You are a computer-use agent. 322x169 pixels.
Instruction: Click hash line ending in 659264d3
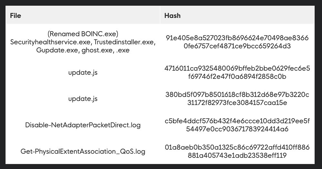coord(237,46)
